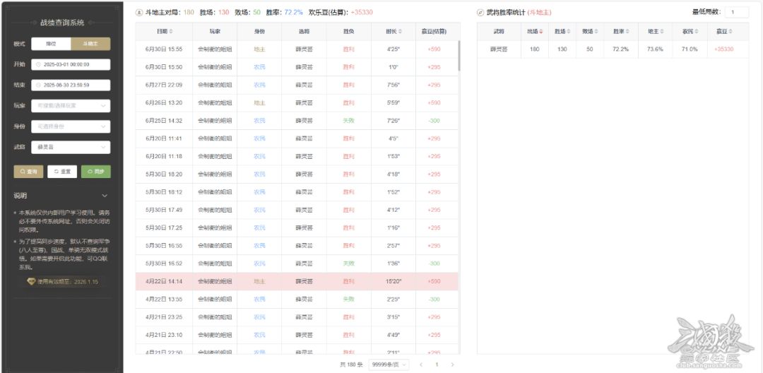Select highlighted row 4月22日 14:14
This screenshot has height=373, width=763.
coord(297,282)
